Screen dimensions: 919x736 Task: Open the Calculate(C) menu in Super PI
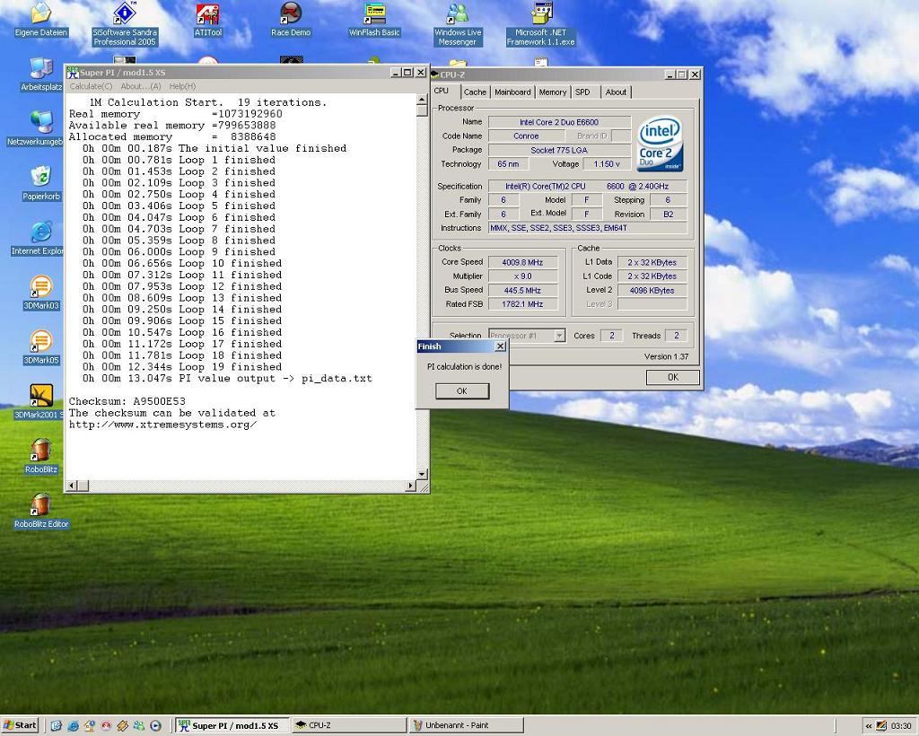click(91, 86)
